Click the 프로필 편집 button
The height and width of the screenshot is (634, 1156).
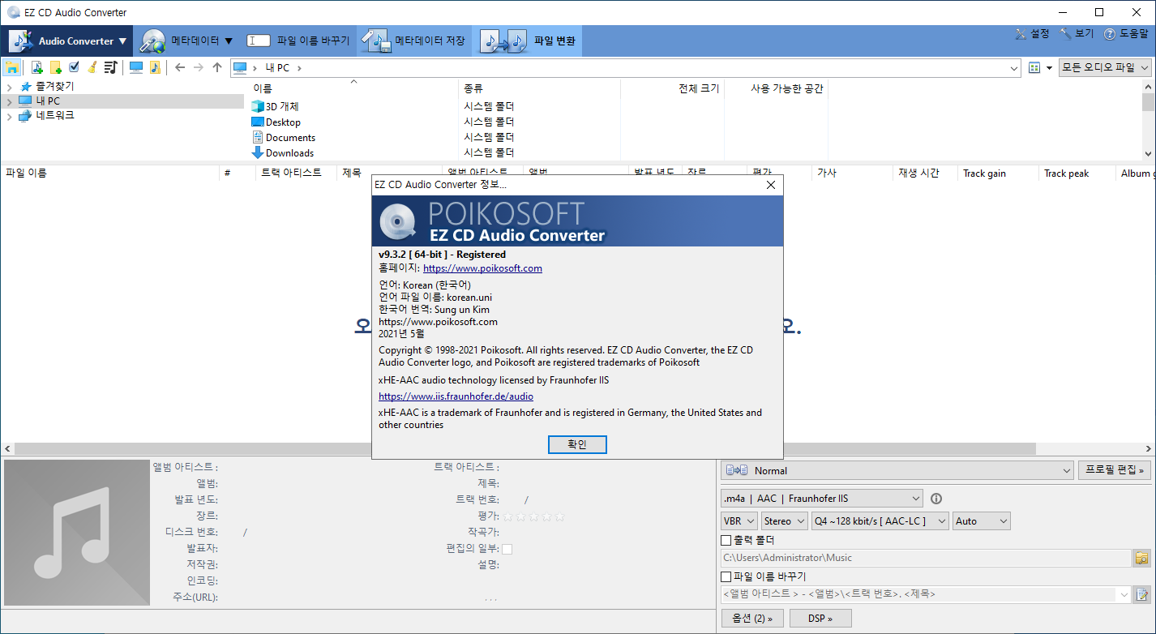[1115, 470]
